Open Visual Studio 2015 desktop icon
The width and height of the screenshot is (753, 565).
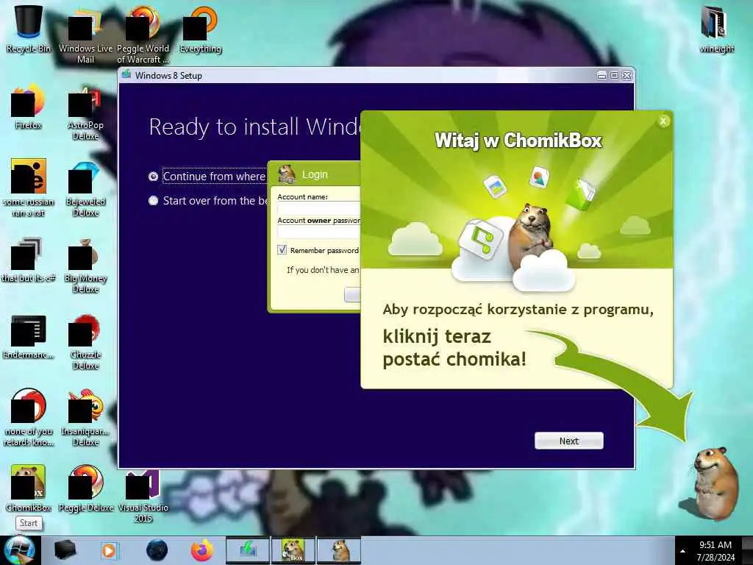143,495
